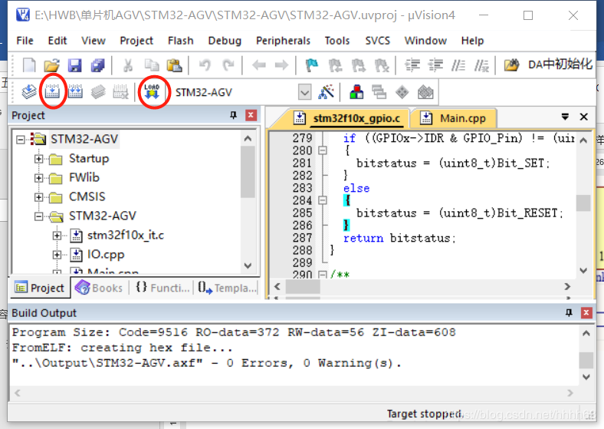Image resolution: width=604 pixels, height=429 pixels.
Task: Expand the IO.cpp file node
Action: (x=57, y=255)
